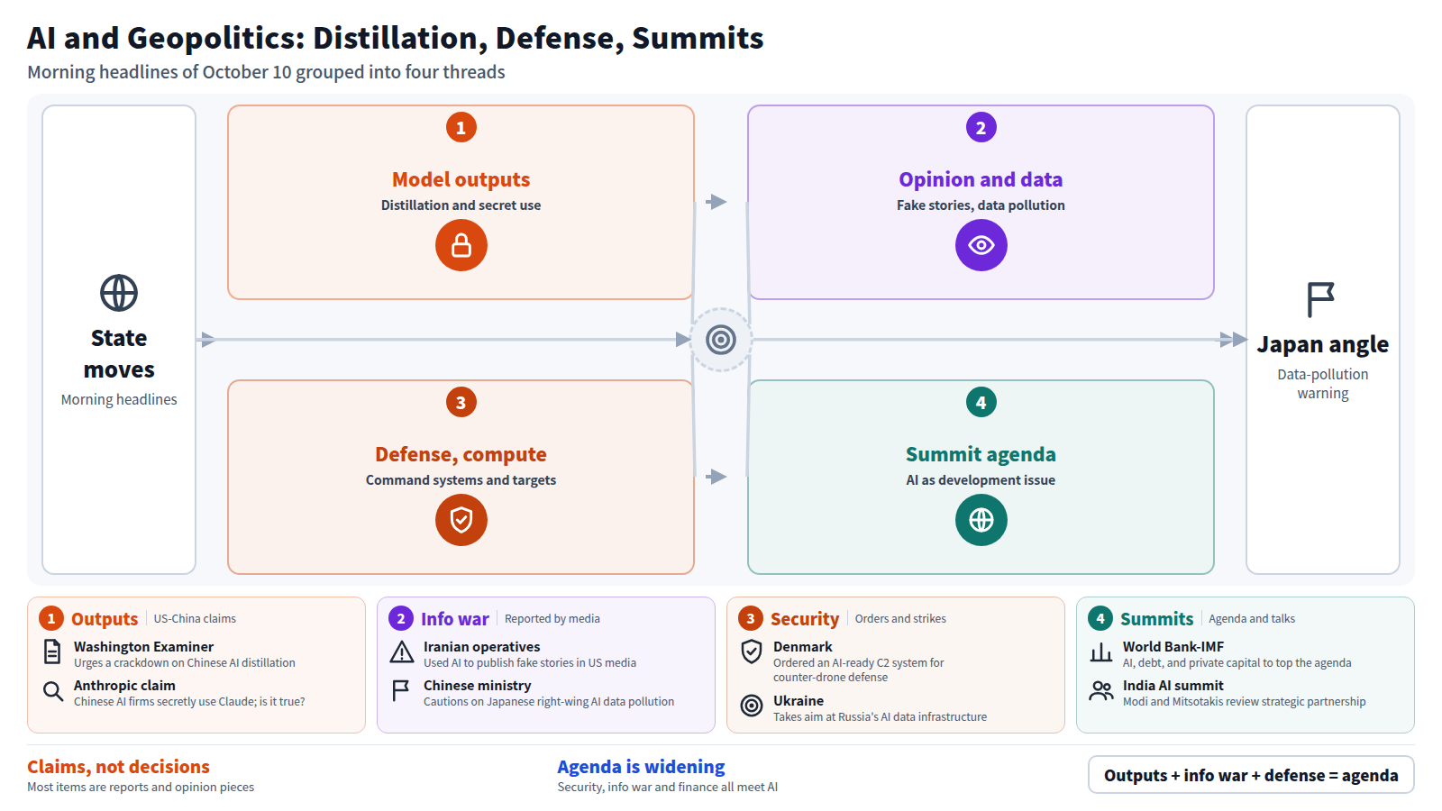Click the Claims, not decisions heading
The image size is (1442, 811).
[118, 767]
